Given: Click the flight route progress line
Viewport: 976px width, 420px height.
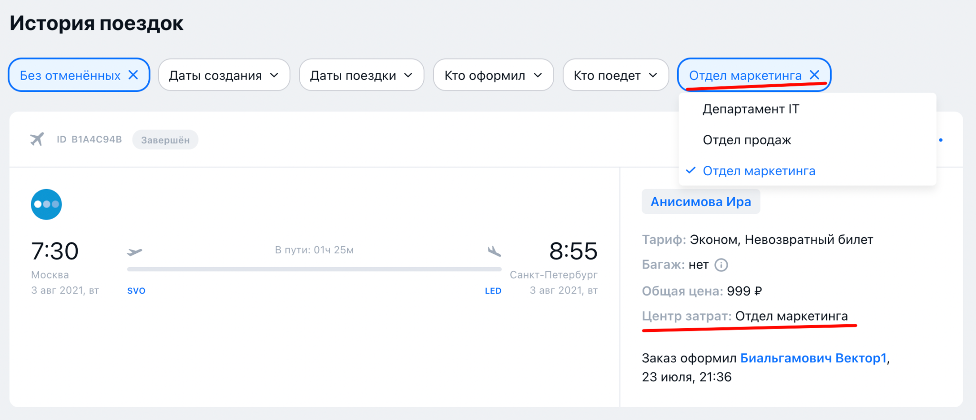Looking at the screenshot, I should 314,269.
